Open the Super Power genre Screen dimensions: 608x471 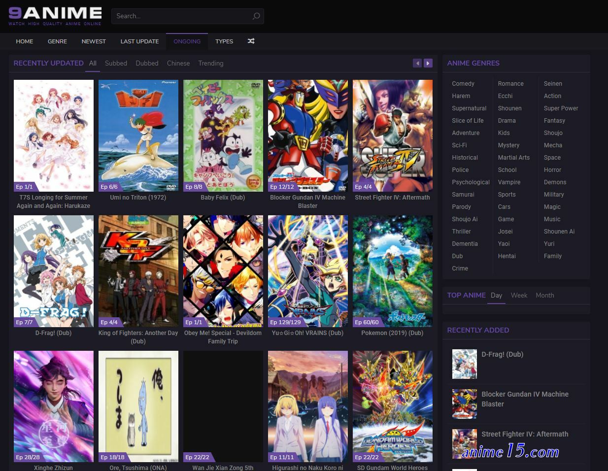pos(561,108)
